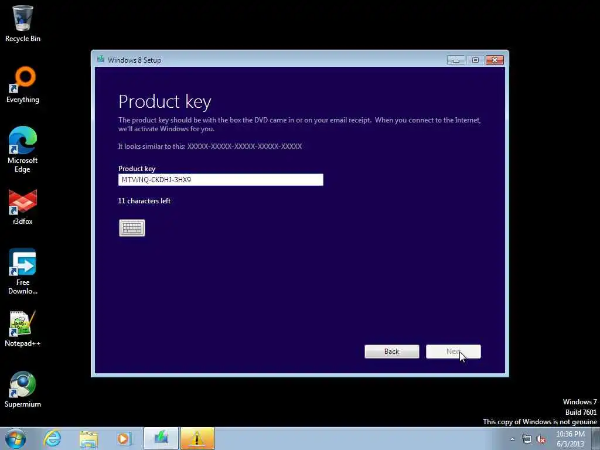600x450 pixels.
Task: Select the yellow warning taskbar button
Action: coord(197,438)
